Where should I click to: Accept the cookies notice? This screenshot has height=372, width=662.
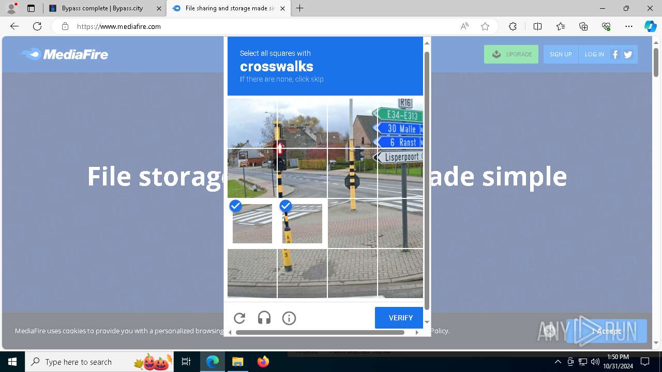(607, 331)
